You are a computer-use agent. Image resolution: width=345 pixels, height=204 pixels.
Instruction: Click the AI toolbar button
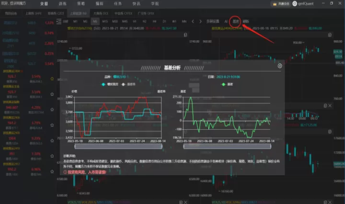point(226,22)
